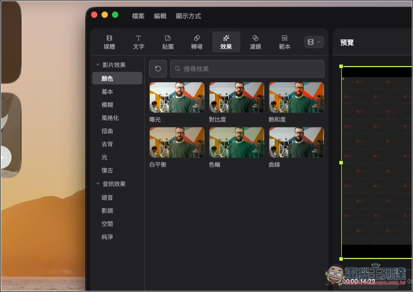Viewport: 413px width, 292px height.
Task: Choose the 飽和度 saturation effect thumbnail
Action: point(296,98)
